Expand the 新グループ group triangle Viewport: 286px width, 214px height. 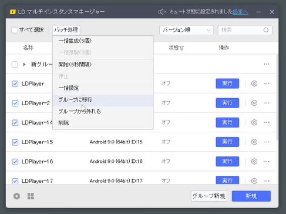click(x=24, y=64)
